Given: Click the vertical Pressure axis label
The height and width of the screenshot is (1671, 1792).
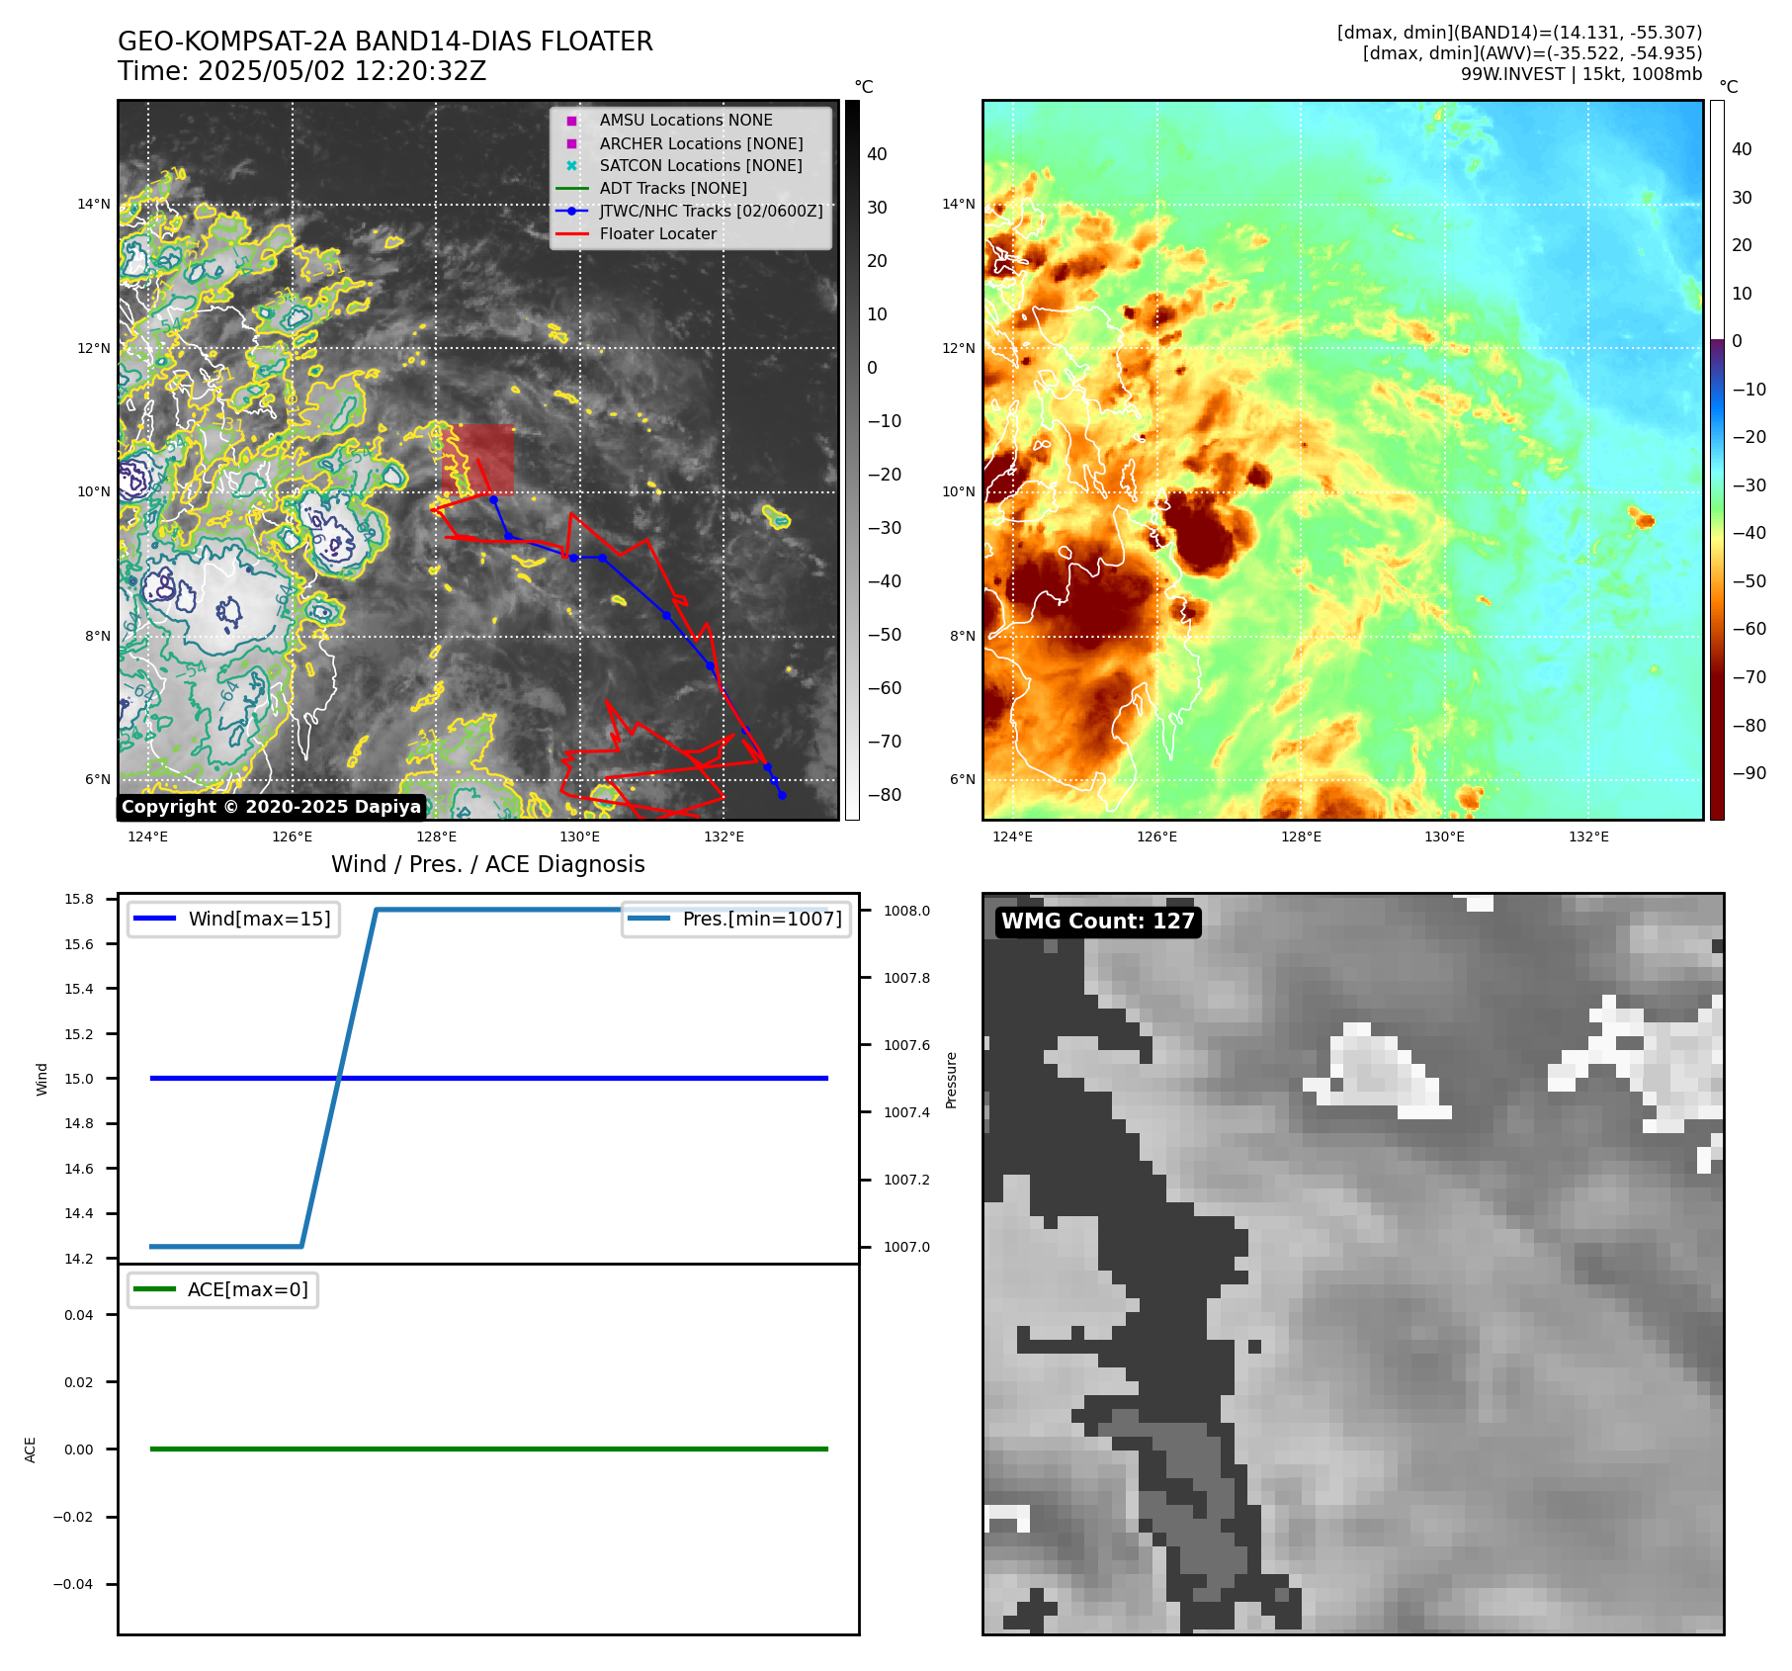Looking at the screenshot, I should coord(951,1080).
